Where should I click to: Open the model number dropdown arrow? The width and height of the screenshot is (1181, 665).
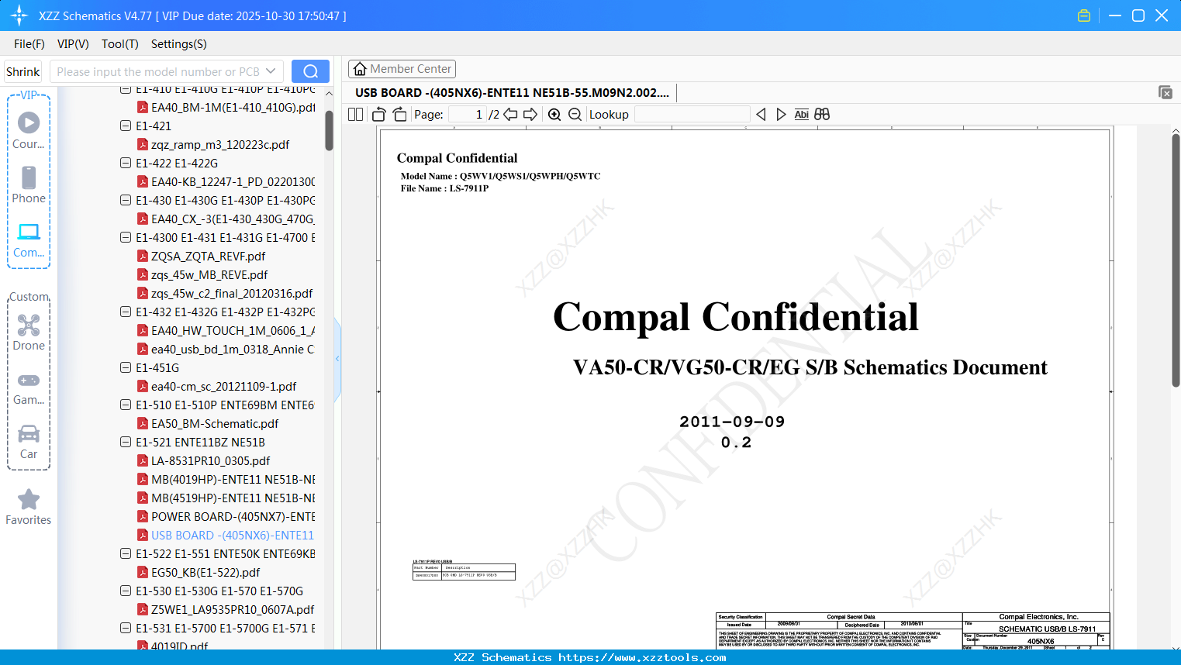click(271, 71)
